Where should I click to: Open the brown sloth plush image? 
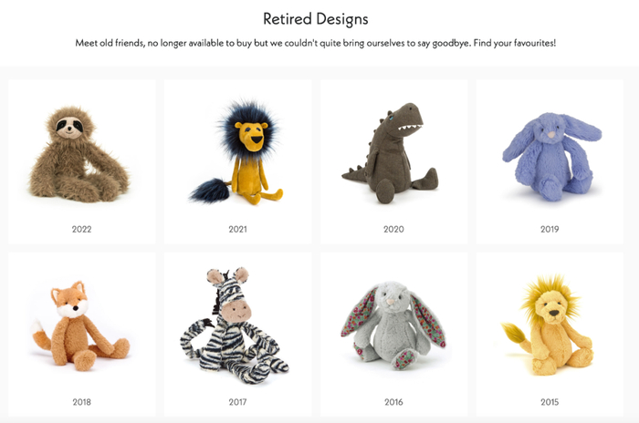(x=79, y=155)
